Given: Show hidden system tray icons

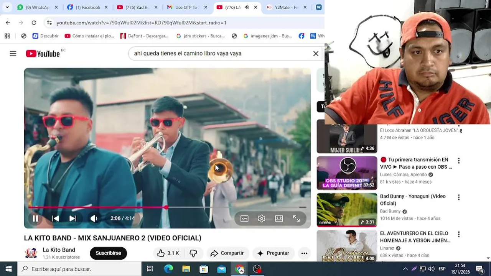Looking at the screenshot, I should [405, 269].
